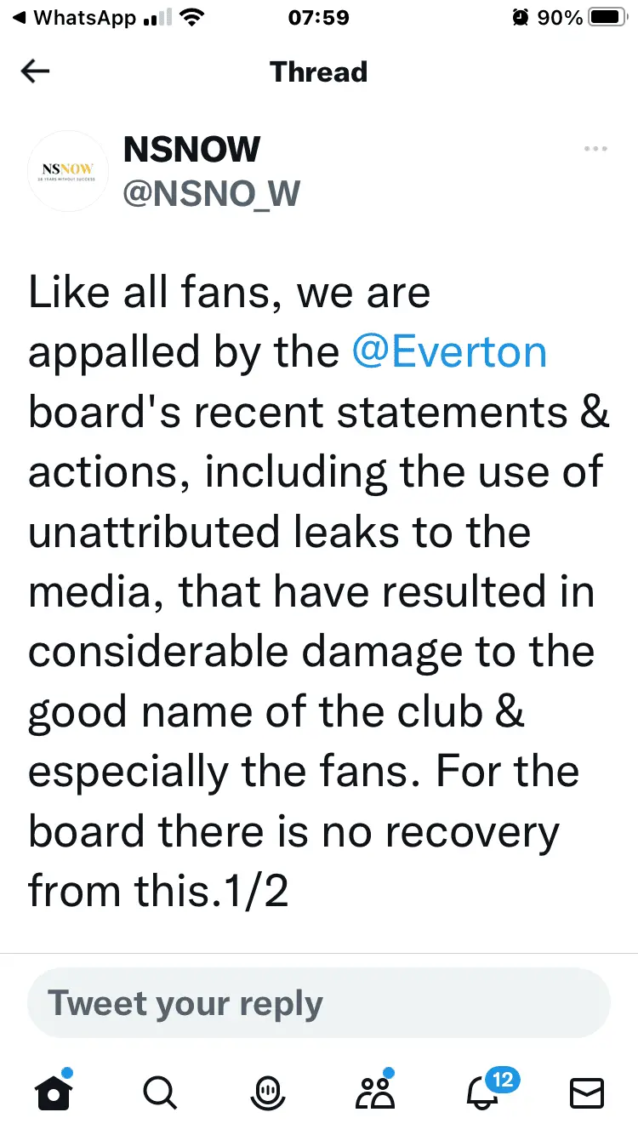Open Notifications bell with 12 badge
The height and width of the screenshot is (1135, 638).
coord(483,1092)
